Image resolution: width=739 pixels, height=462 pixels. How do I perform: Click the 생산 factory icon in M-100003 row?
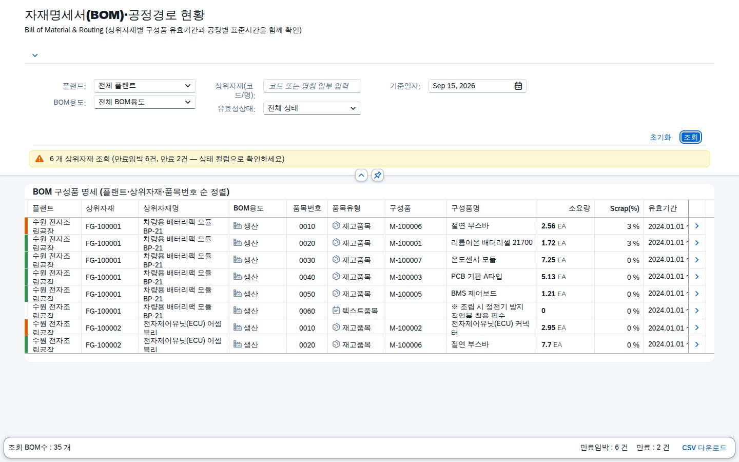(x=238, y=276)
